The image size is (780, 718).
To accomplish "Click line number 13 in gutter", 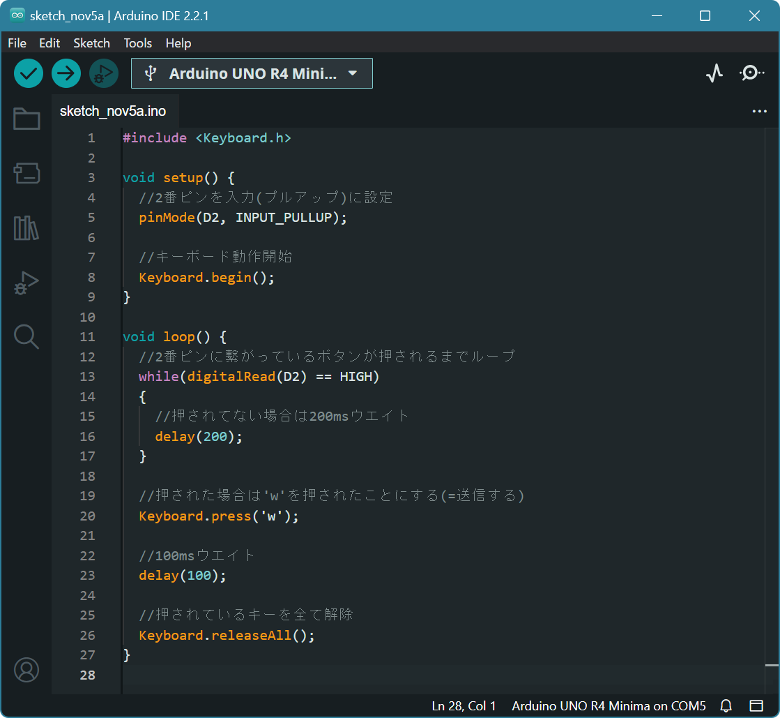I will tap(88, 376).
